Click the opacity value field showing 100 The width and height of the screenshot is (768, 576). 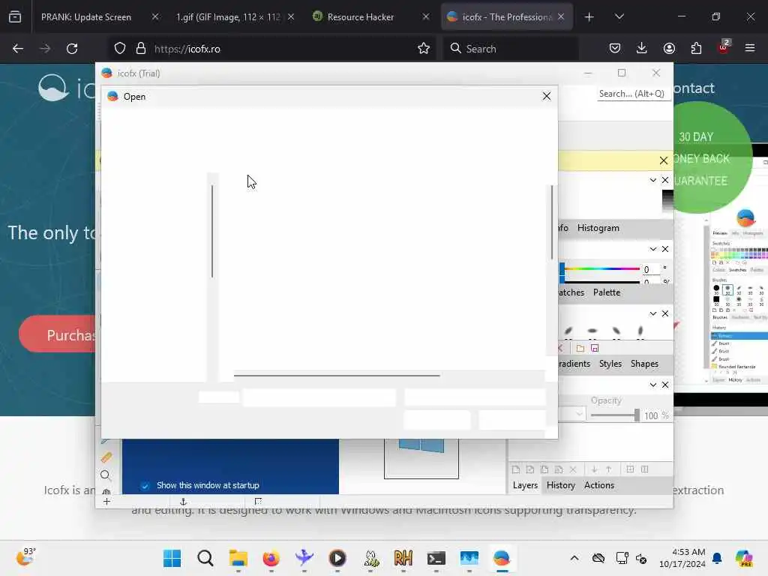(x=651, y=415)
